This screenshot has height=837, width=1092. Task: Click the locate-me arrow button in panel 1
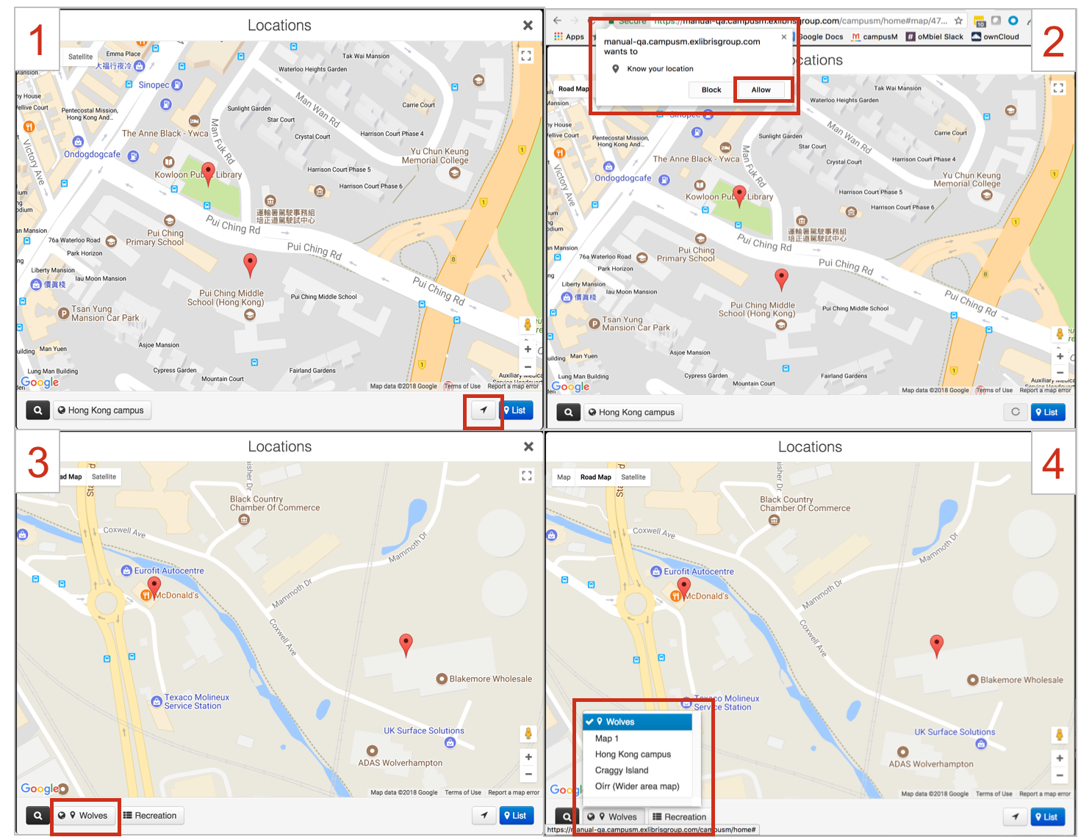click(483, 410)
